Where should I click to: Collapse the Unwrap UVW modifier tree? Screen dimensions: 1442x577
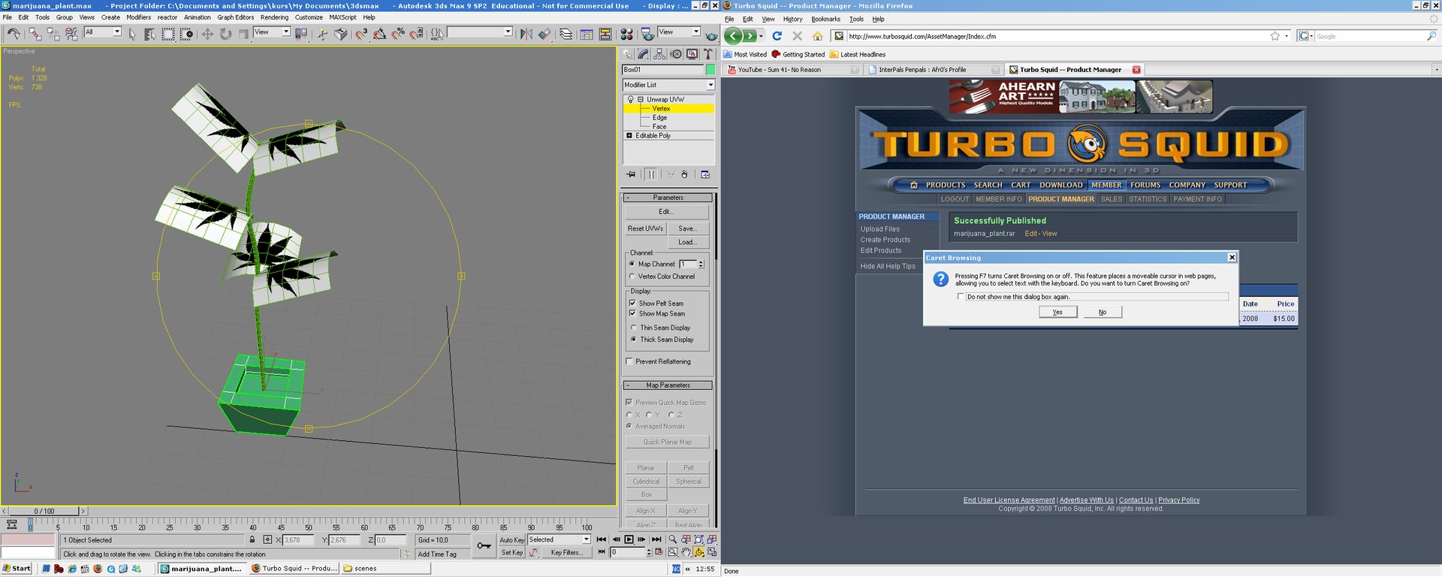tap(641, 99)
